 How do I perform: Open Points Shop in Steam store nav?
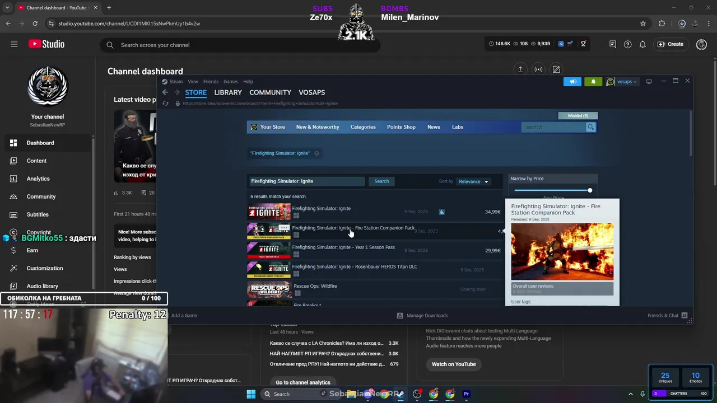coord(401,127)
